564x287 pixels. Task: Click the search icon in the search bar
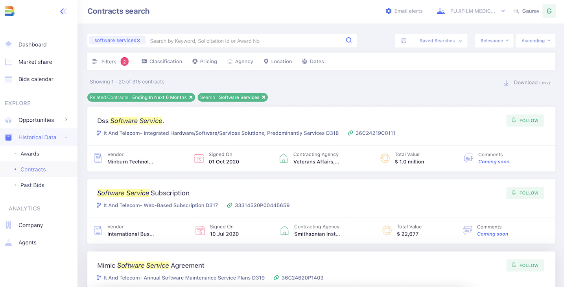(348, 40)
